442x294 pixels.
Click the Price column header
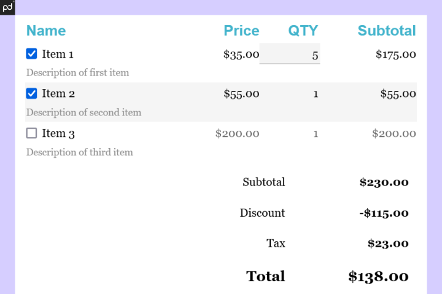pos(241,31)
